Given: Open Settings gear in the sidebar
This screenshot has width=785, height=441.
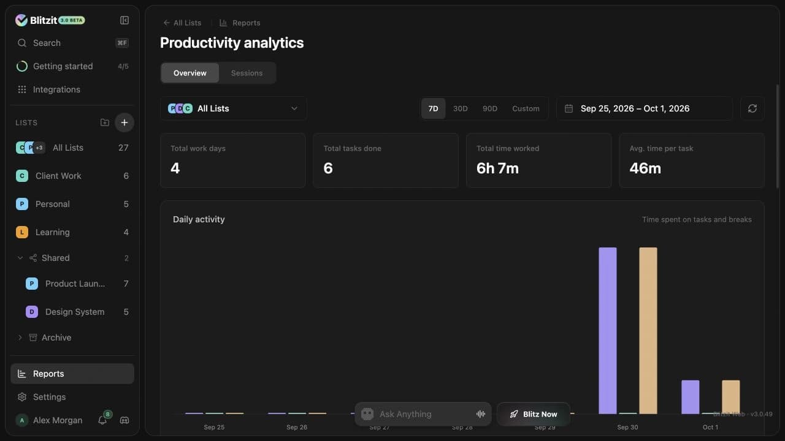Looking at the screenshot, I should click(22, 397).
